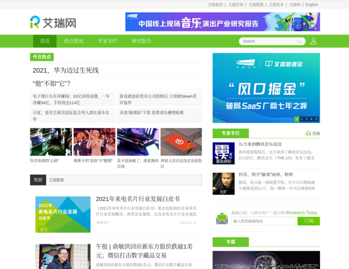Open the 专家专栏 nav tab
This screenshot has width=349, height=269.
[x=108, y=41]
